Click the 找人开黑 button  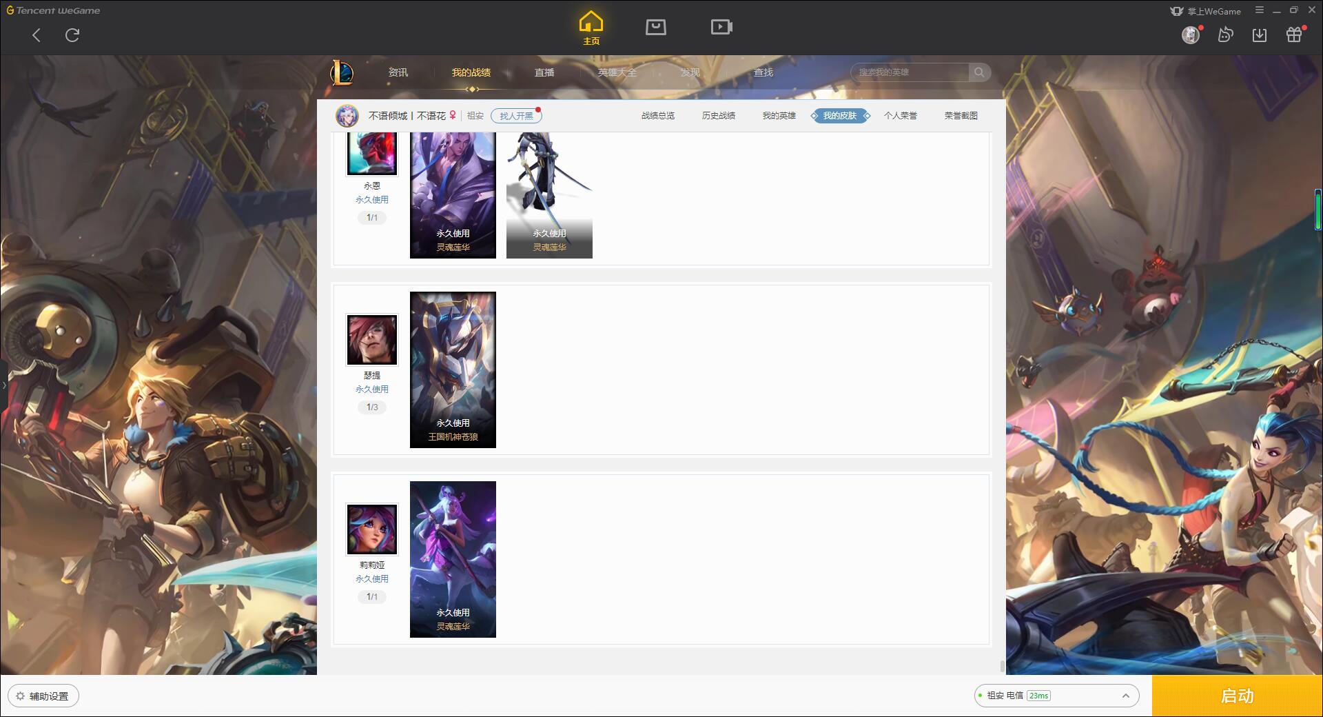pyautogui.click(x=517, y=116)
